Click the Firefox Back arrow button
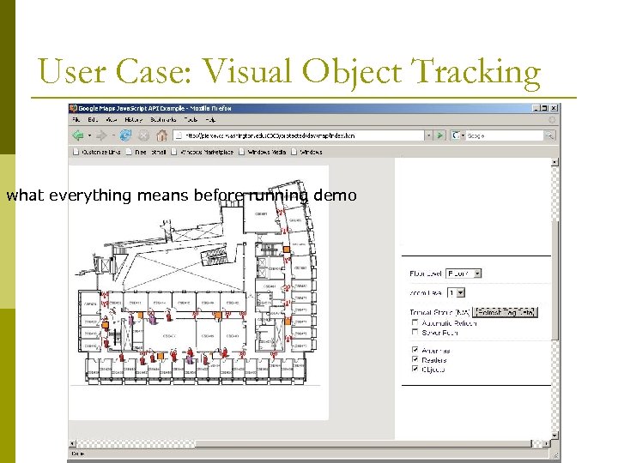This screenshot has height=463, width=618. [78, 135]
